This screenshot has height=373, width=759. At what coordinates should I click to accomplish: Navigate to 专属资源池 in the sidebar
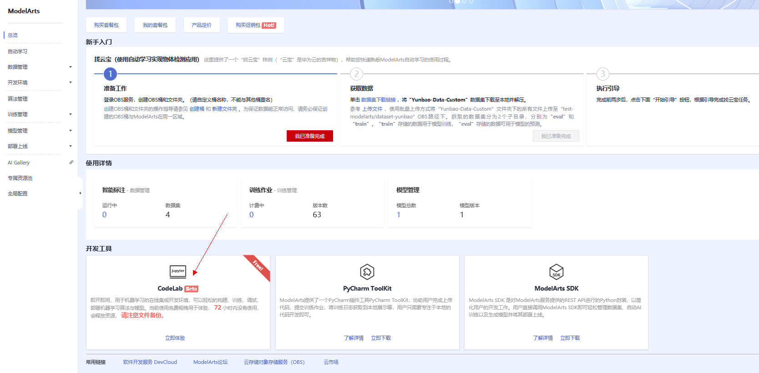coord(20,178)
